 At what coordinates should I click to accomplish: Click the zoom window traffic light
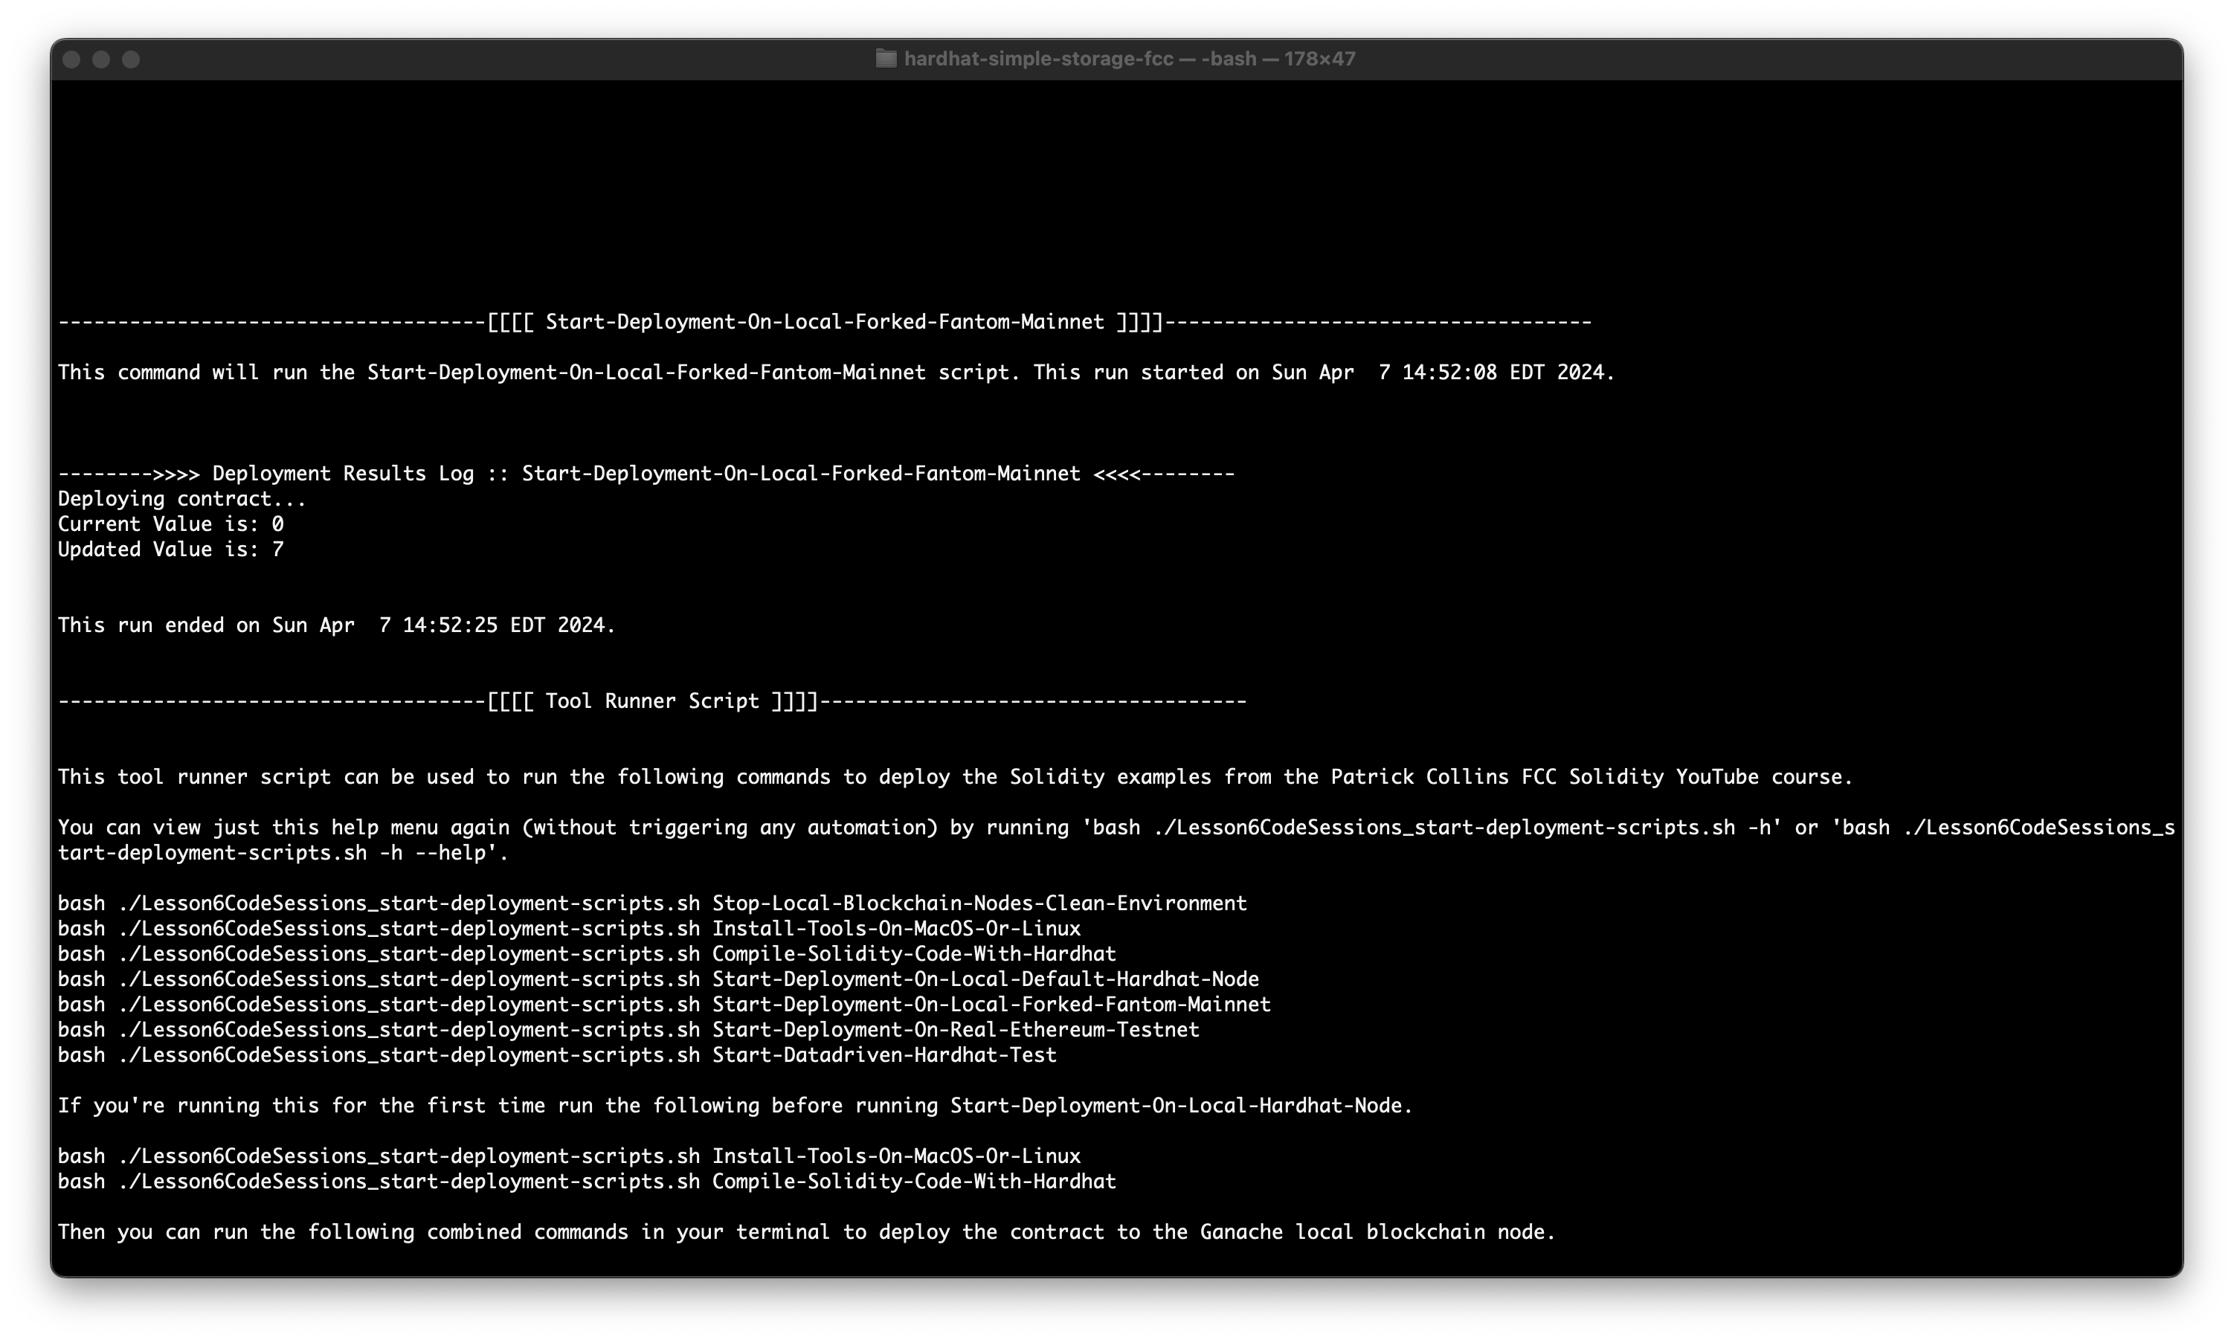point(131,59)
